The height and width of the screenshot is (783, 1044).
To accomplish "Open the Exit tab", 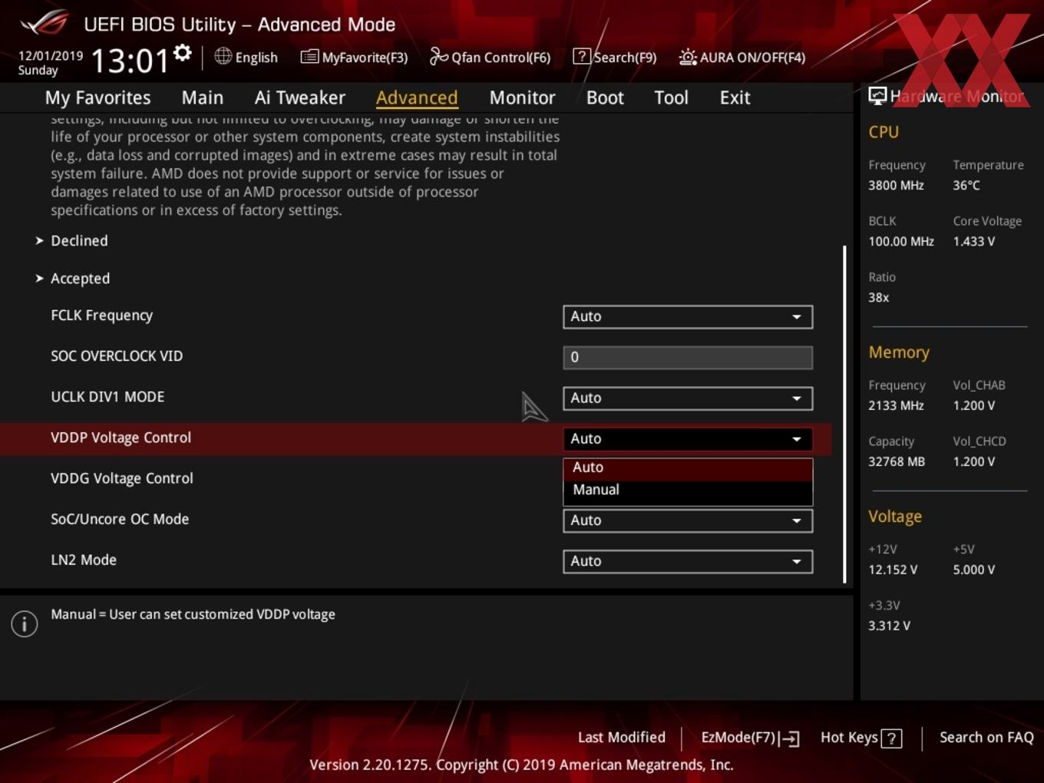I will (735, 97).
